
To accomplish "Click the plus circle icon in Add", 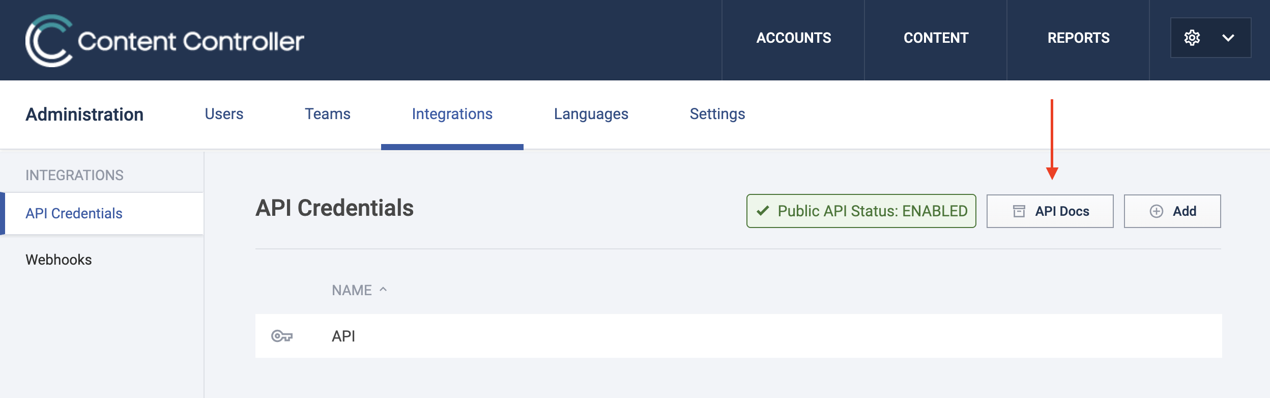I will click(1156, 211).
